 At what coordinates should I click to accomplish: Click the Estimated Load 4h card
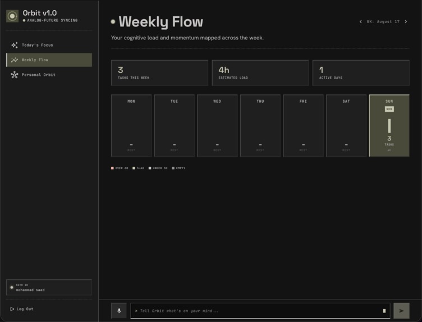pos(260,73)
